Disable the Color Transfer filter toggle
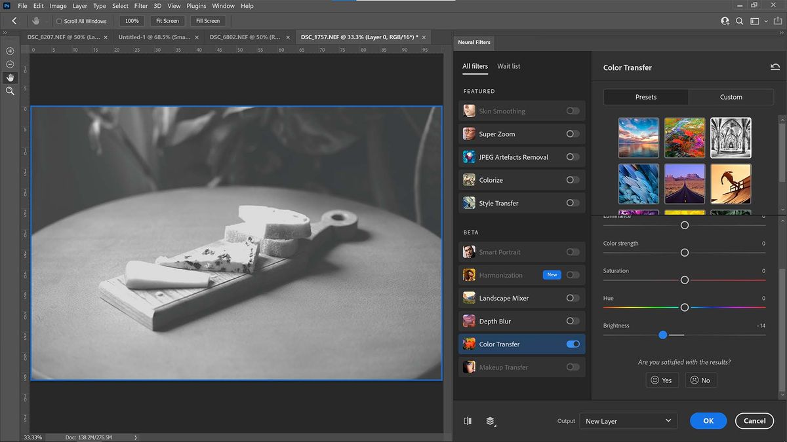Viewport: 787px width, 442px height. pos(573,344)
